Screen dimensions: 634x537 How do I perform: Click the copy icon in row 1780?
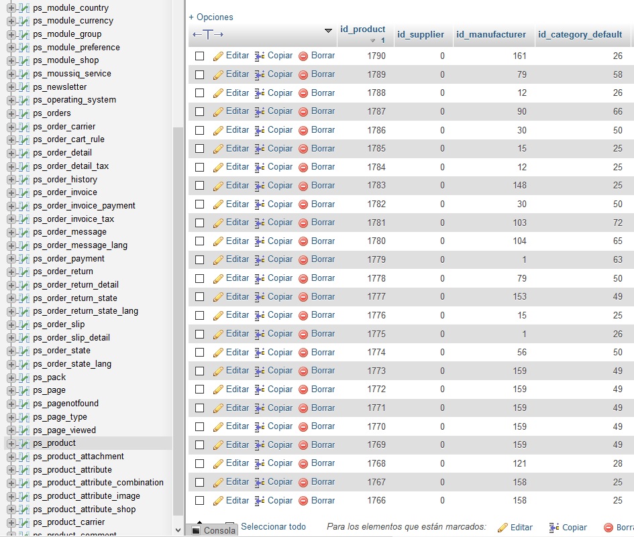[x=260, y=241]
